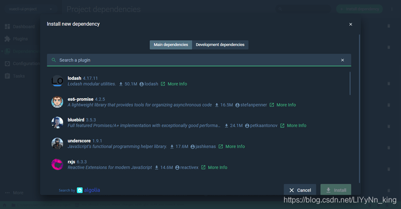Select the bluebird package
Viewport: 401px width, 209px height.
pyautogui.click(x=199, y=123)
